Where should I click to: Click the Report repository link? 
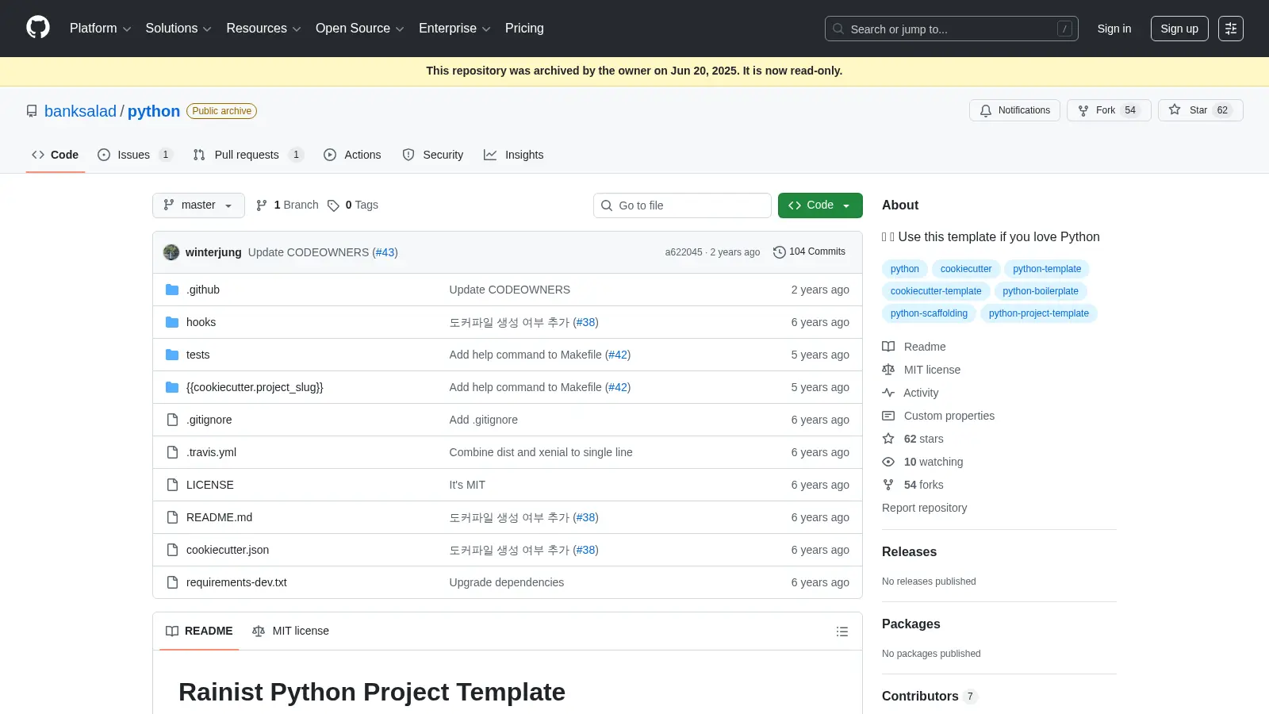tap(924, 508)
